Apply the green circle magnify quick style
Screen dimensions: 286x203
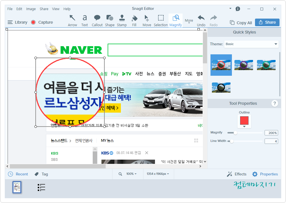point(266,65)
